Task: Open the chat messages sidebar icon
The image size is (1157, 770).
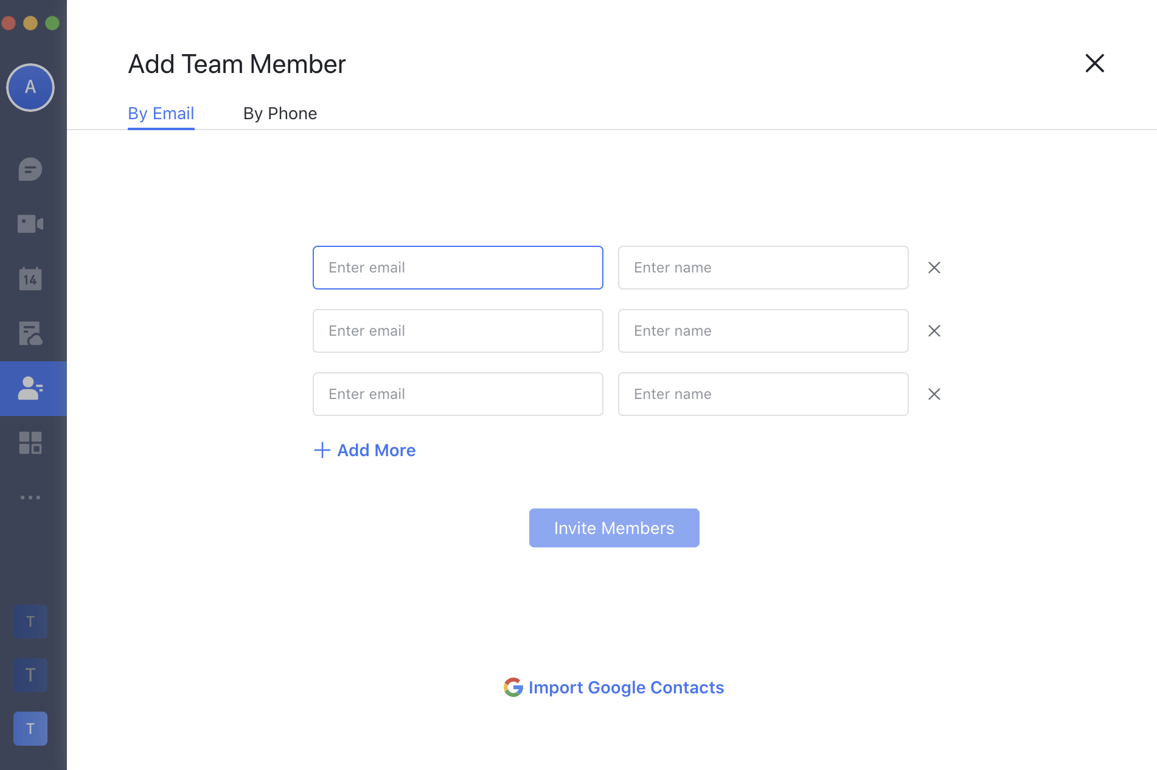Action: pyautogui.click(x=30, y=170)
